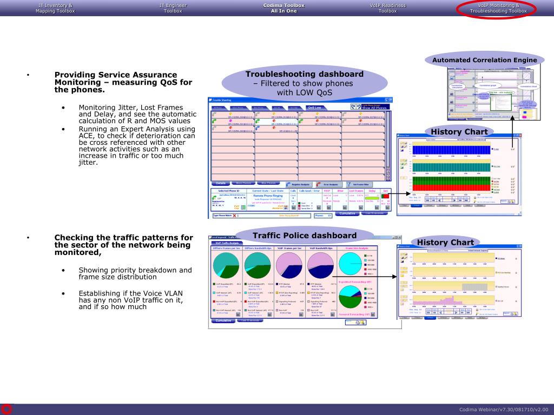Click the Error Analysis red phone icon
Screen dimensions: 554x415
pyautogui.click(x=318, y=185)
